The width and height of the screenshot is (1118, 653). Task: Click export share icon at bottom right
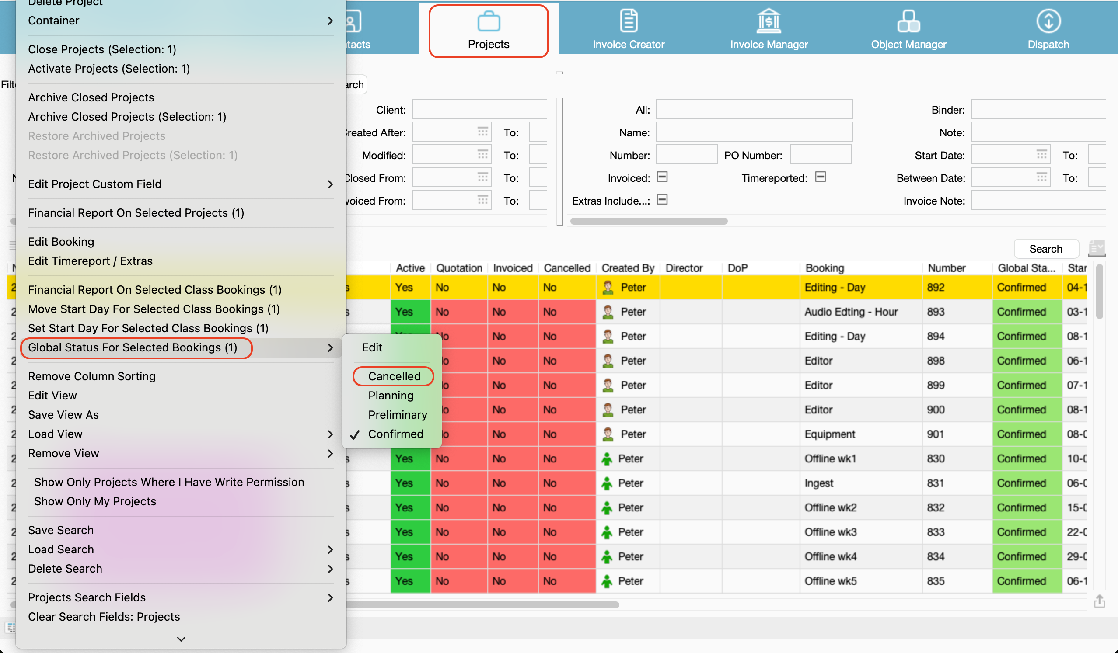pyautogui.click(x=1099, y=601)
